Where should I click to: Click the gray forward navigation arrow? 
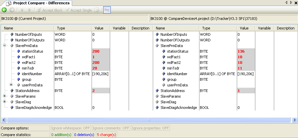point(12,10)
